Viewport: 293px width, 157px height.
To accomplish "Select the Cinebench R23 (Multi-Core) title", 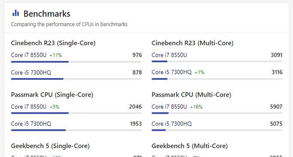I will [192, 43].
